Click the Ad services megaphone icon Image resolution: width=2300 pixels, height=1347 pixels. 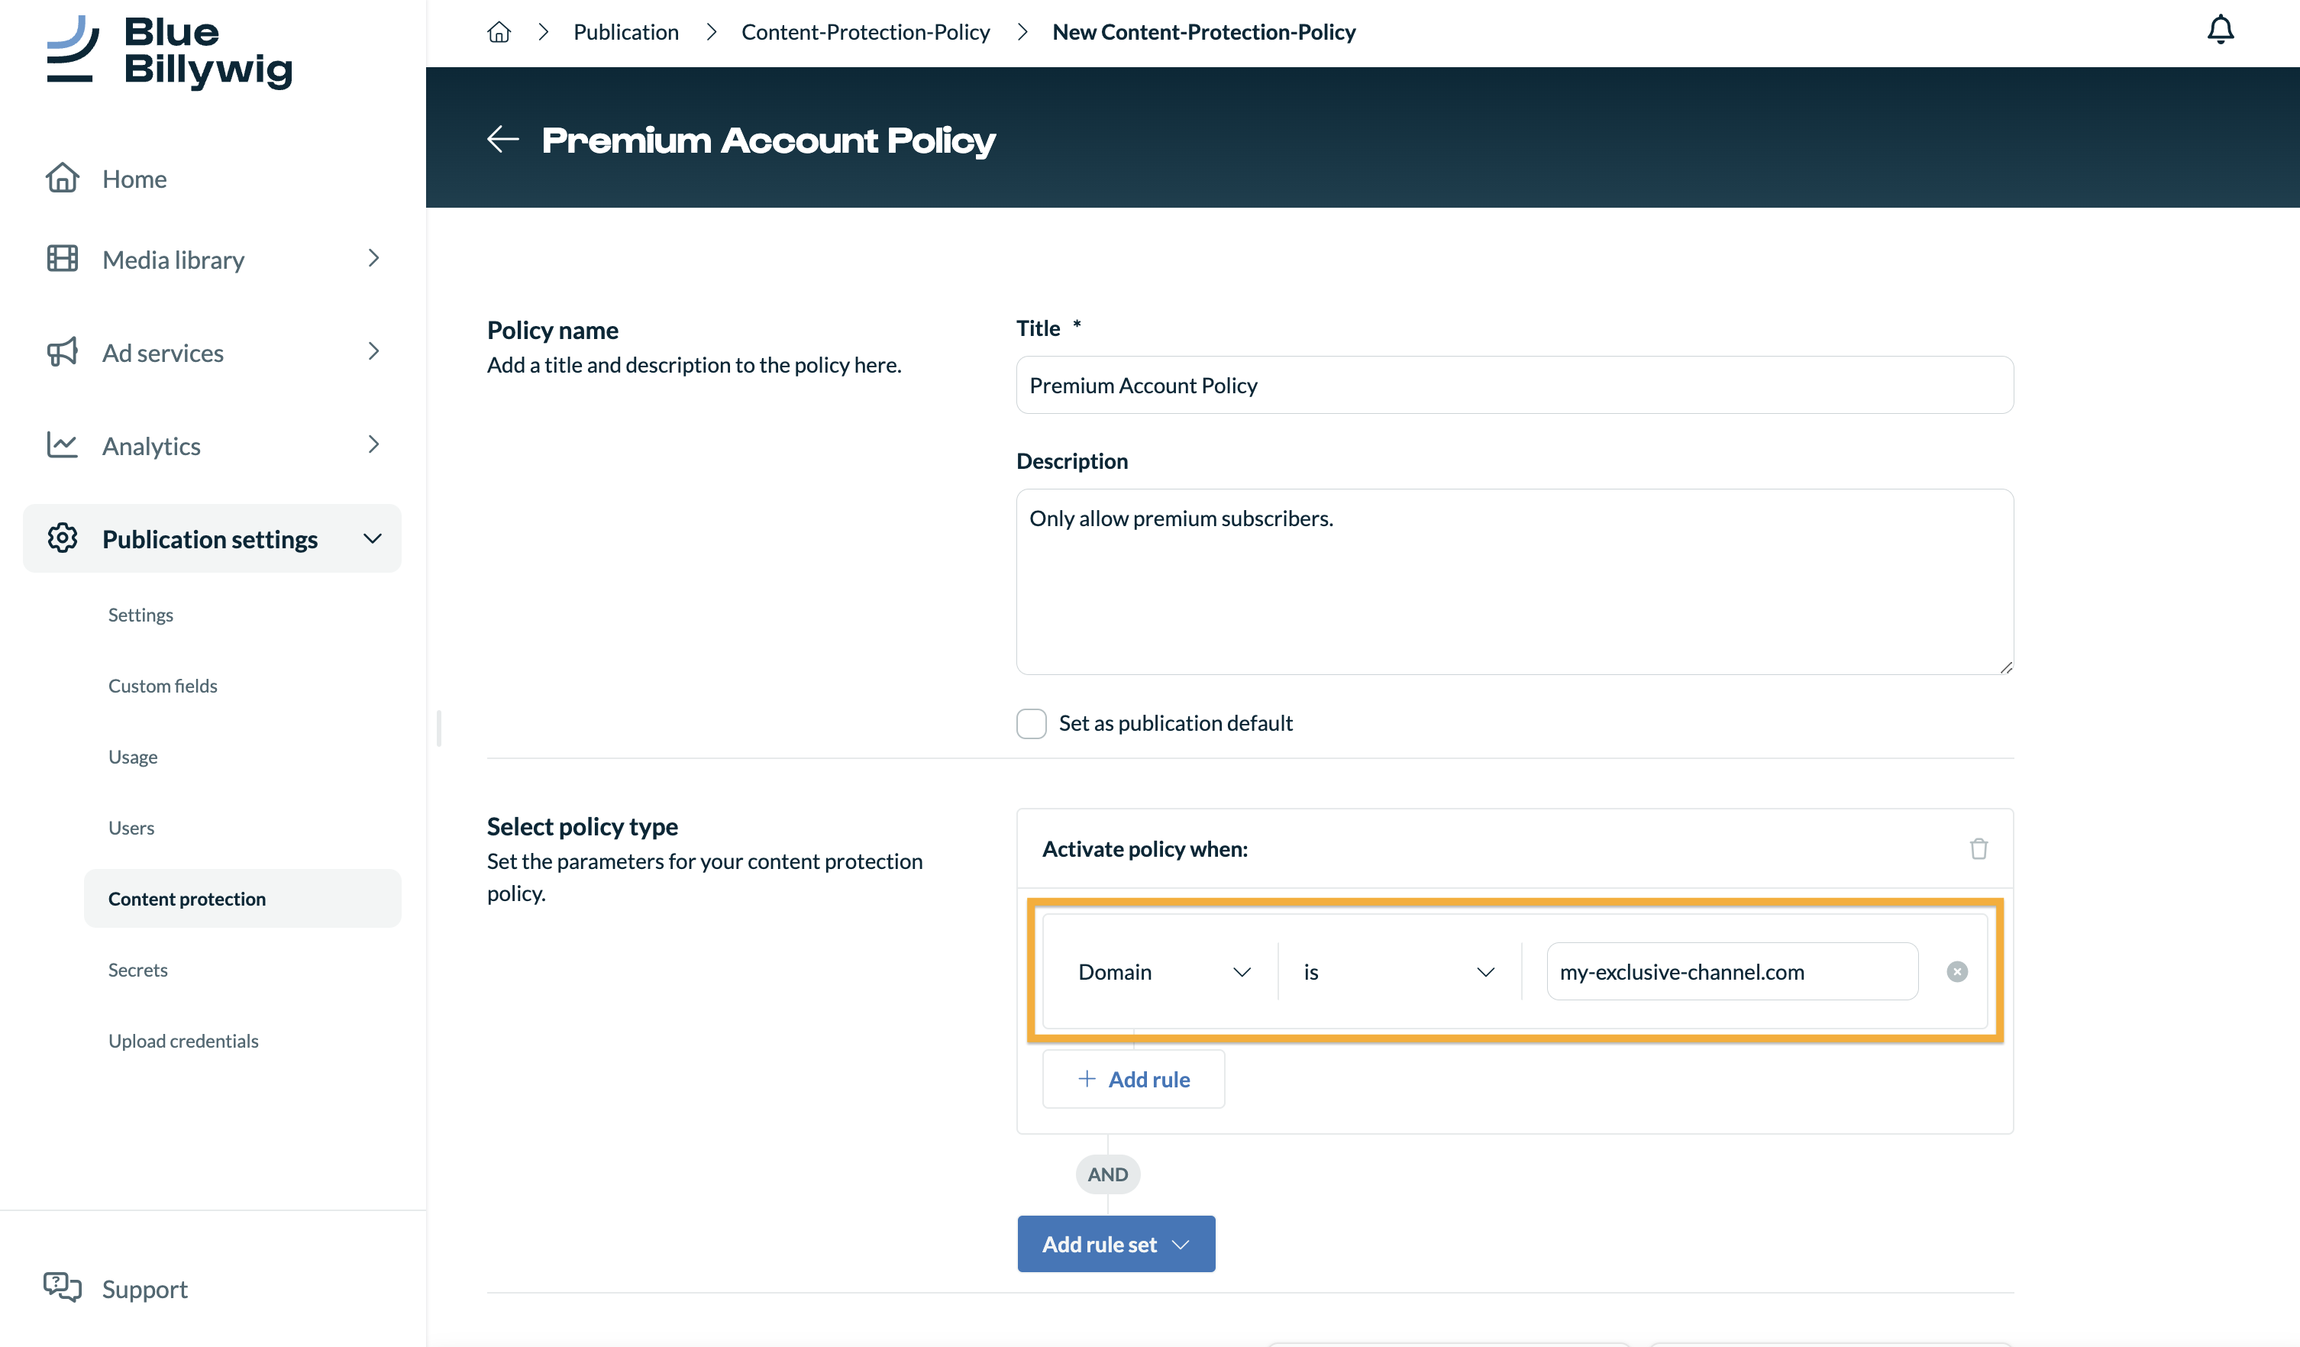(62, 352)
